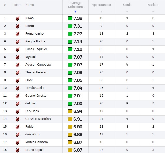Click Léo Linck's yellow 6.94 rating badge

(75, 111)
